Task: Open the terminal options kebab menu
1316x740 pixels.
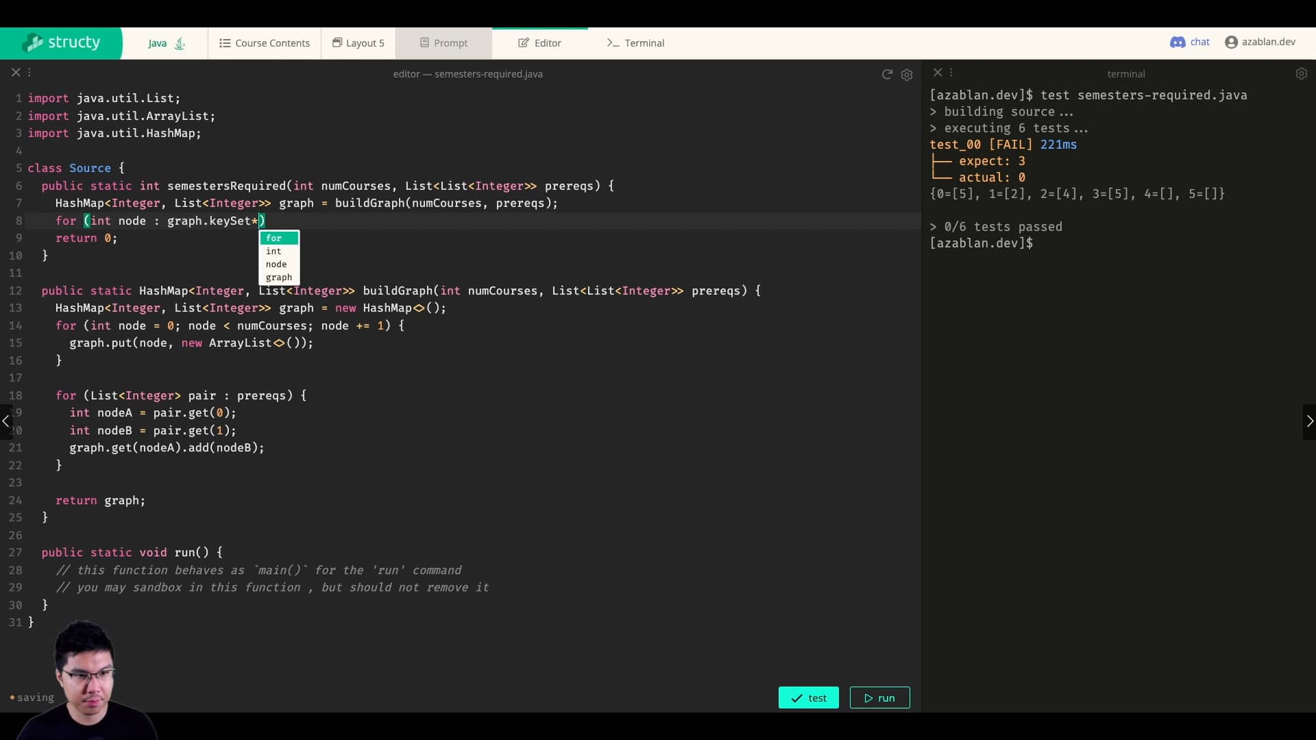Action: coord(951,72)
